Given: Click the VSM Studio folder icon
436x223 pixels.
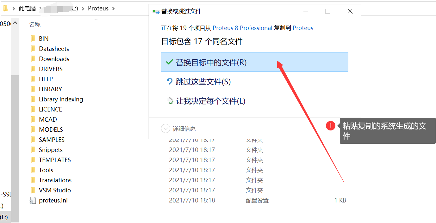Looking at the screenshot, I should [33, 190].
